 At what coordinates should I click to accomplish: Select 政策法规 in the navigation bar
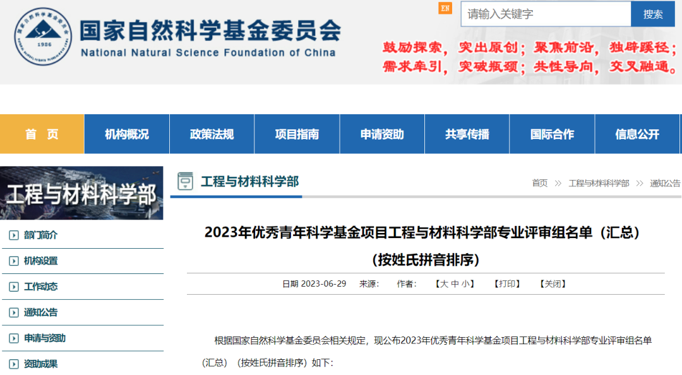coord(212,134)
